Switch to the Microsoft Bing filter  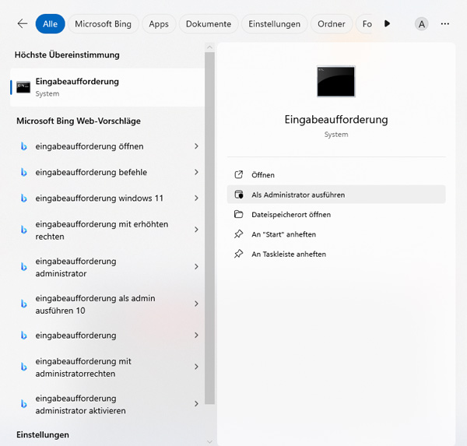(x=103, y=24)
